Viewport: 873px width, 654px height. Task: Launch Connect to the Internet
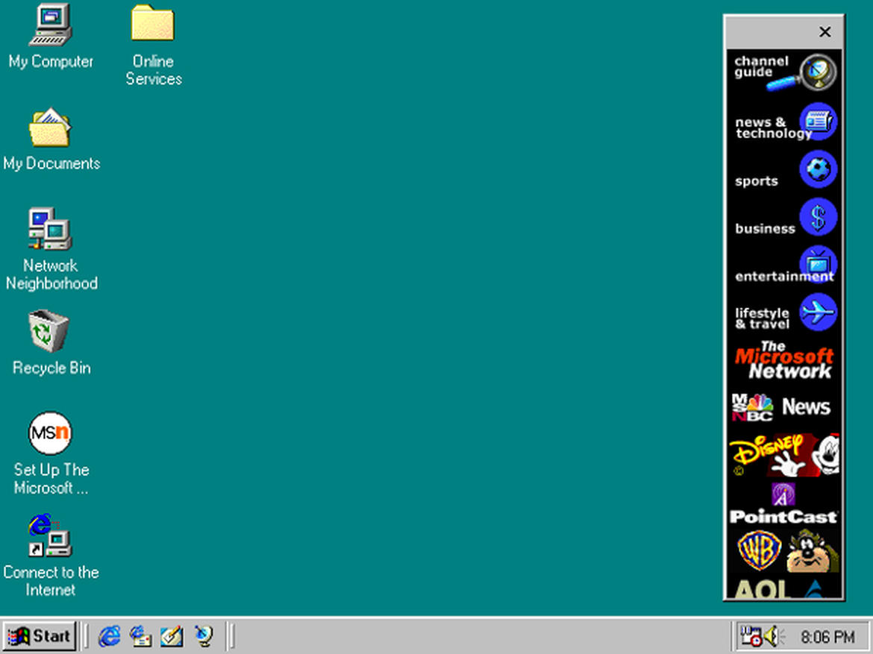pos(49,535)
